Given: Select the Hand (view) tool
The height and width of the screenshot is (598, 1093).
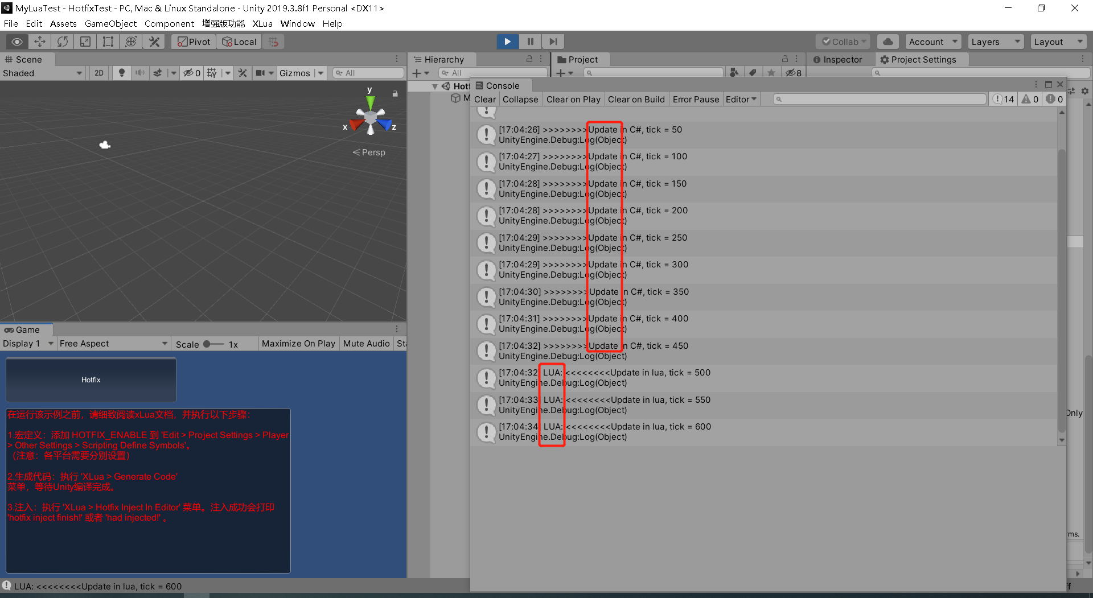Looking at the screenshot, I should point(17,42).
